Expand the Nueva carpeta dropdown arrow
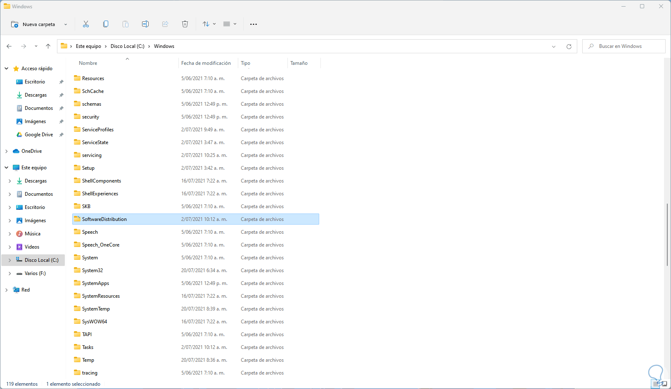This screenshot has height=389, width=671. 66,24
